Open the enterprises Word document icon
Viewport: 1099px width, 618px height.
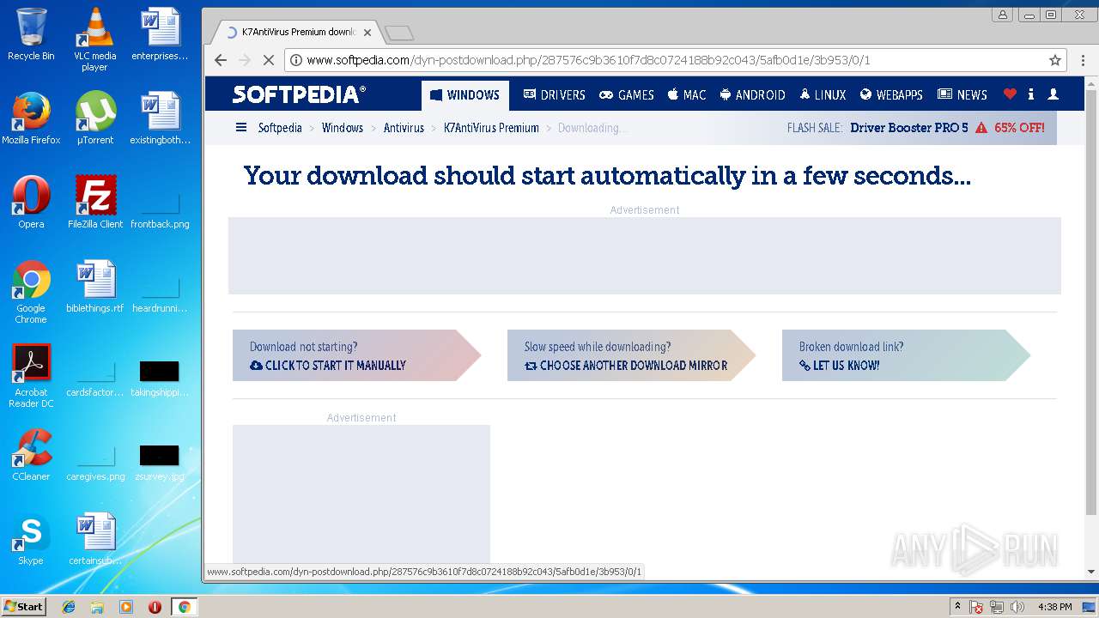pyautogui.click(x=160, y=34)
